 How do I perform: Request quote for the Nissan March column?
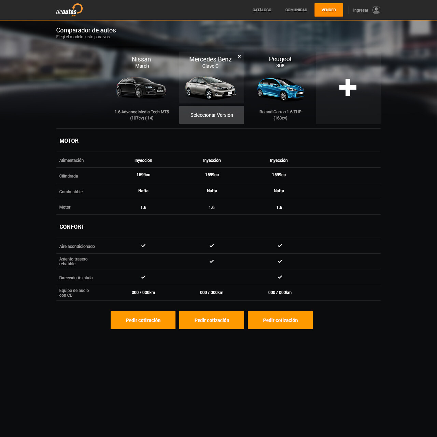click(x=143, y=320)
